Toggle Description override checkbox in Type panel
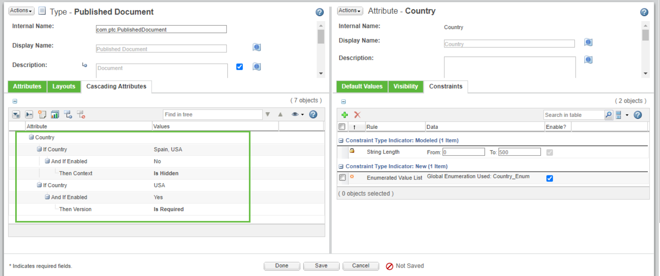Screen dimensions: 660x276 (x=240, y=67)
